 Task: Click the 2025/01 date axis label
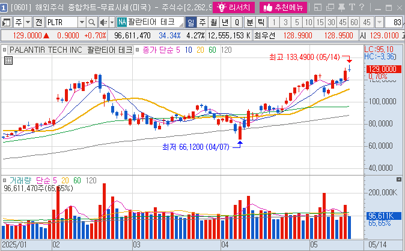14,244
